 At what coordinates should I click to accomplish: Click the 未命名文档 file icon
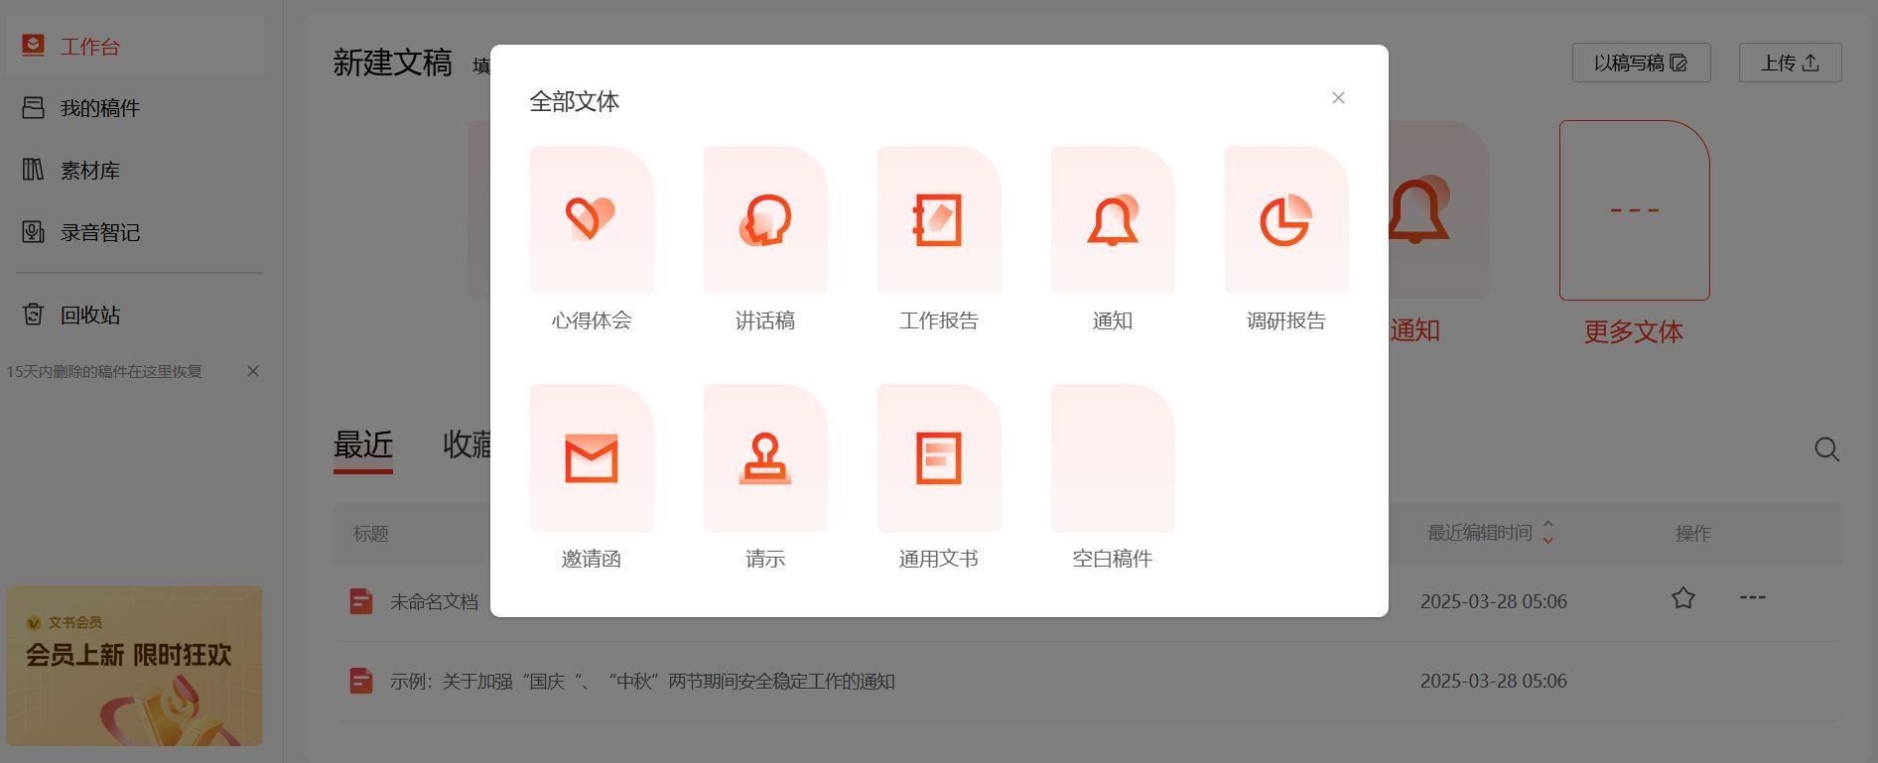tap(361, 601)
